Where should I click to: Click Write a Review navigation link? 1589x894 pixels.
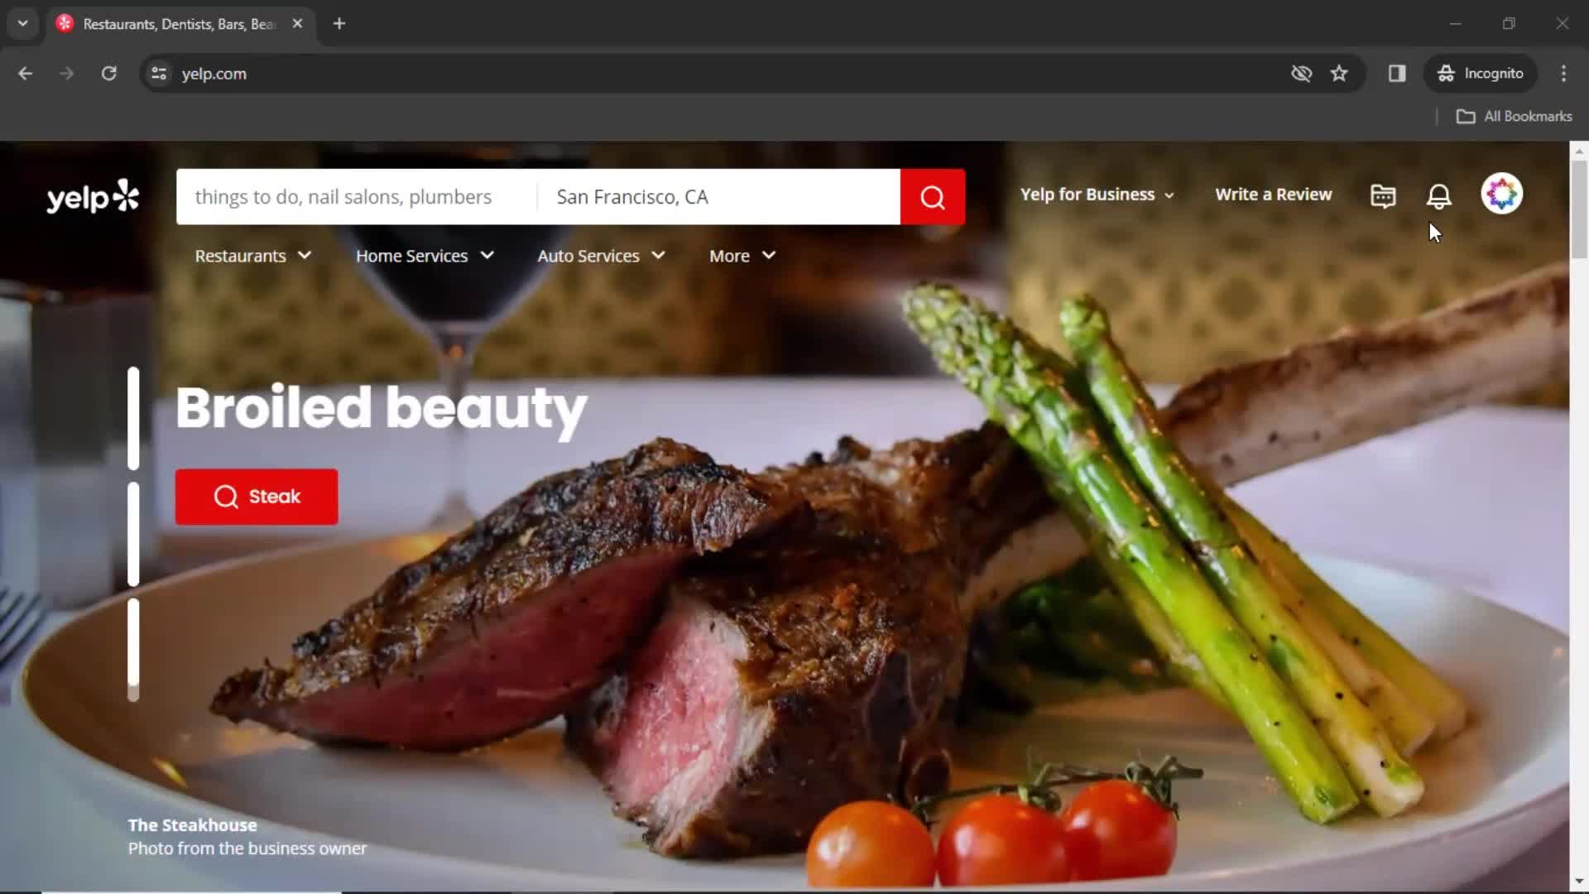(x=1274, y=195)
